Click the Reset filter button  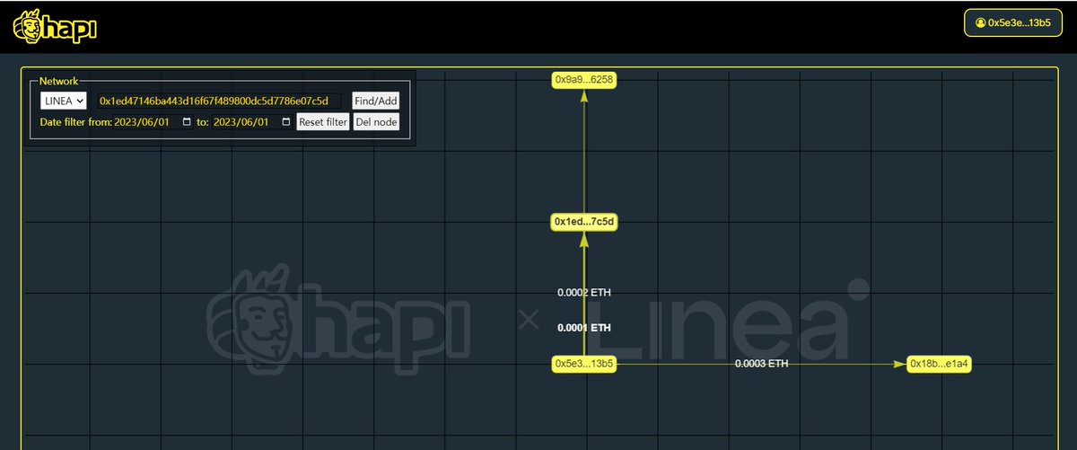point(323,122)
